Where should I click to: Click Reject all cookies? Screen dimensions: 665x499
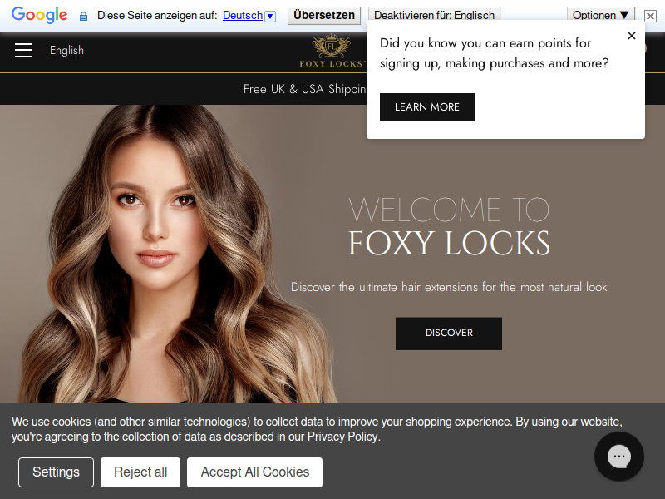pos(140,472)
